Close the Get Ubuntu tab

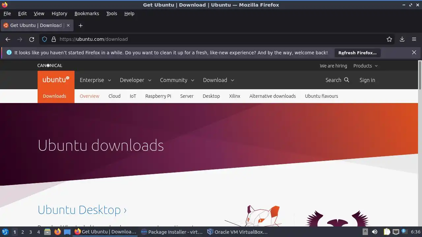pos(68,25)
